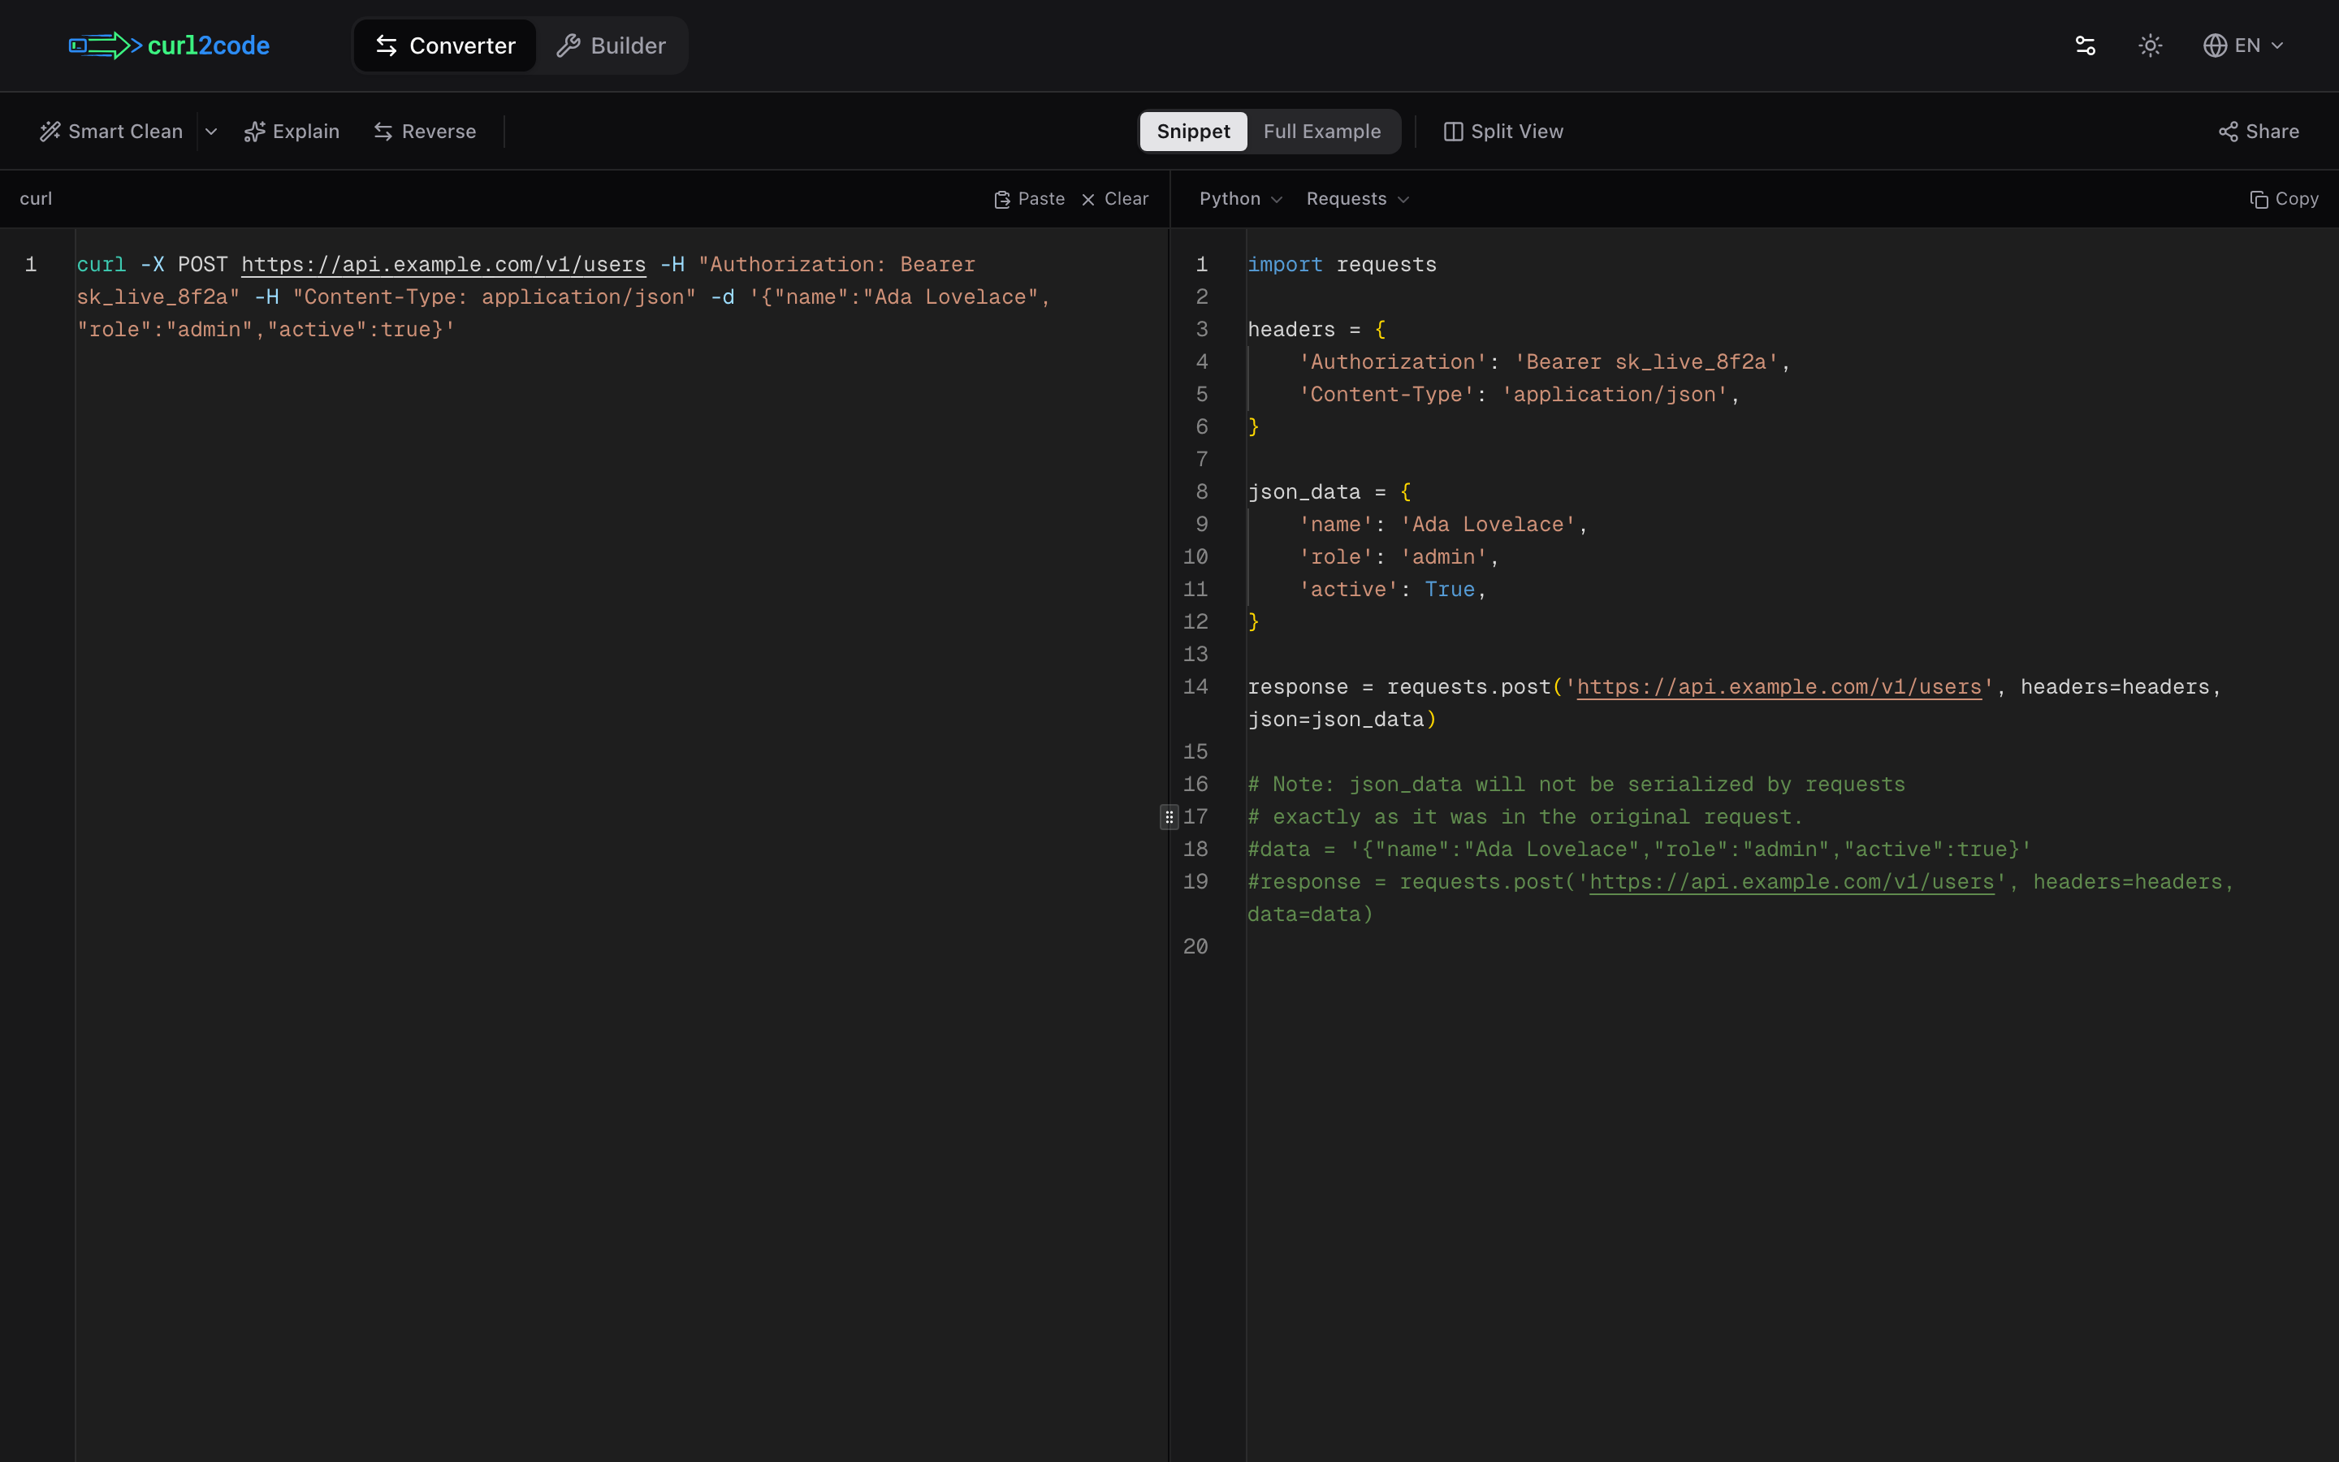Select the Full Example mode
The height and width of the screenshot is (1462, 2339).
pyautogui.click(x=1321, y=132)
